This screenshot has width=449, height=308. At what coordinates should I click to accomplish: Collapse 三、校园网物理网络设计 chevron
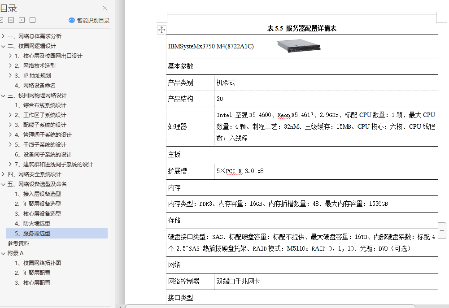3,95
